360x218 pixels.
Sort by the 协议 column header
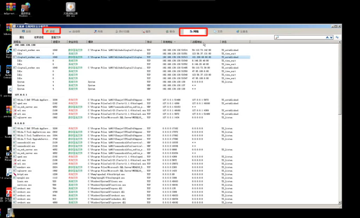click(154, 42)
